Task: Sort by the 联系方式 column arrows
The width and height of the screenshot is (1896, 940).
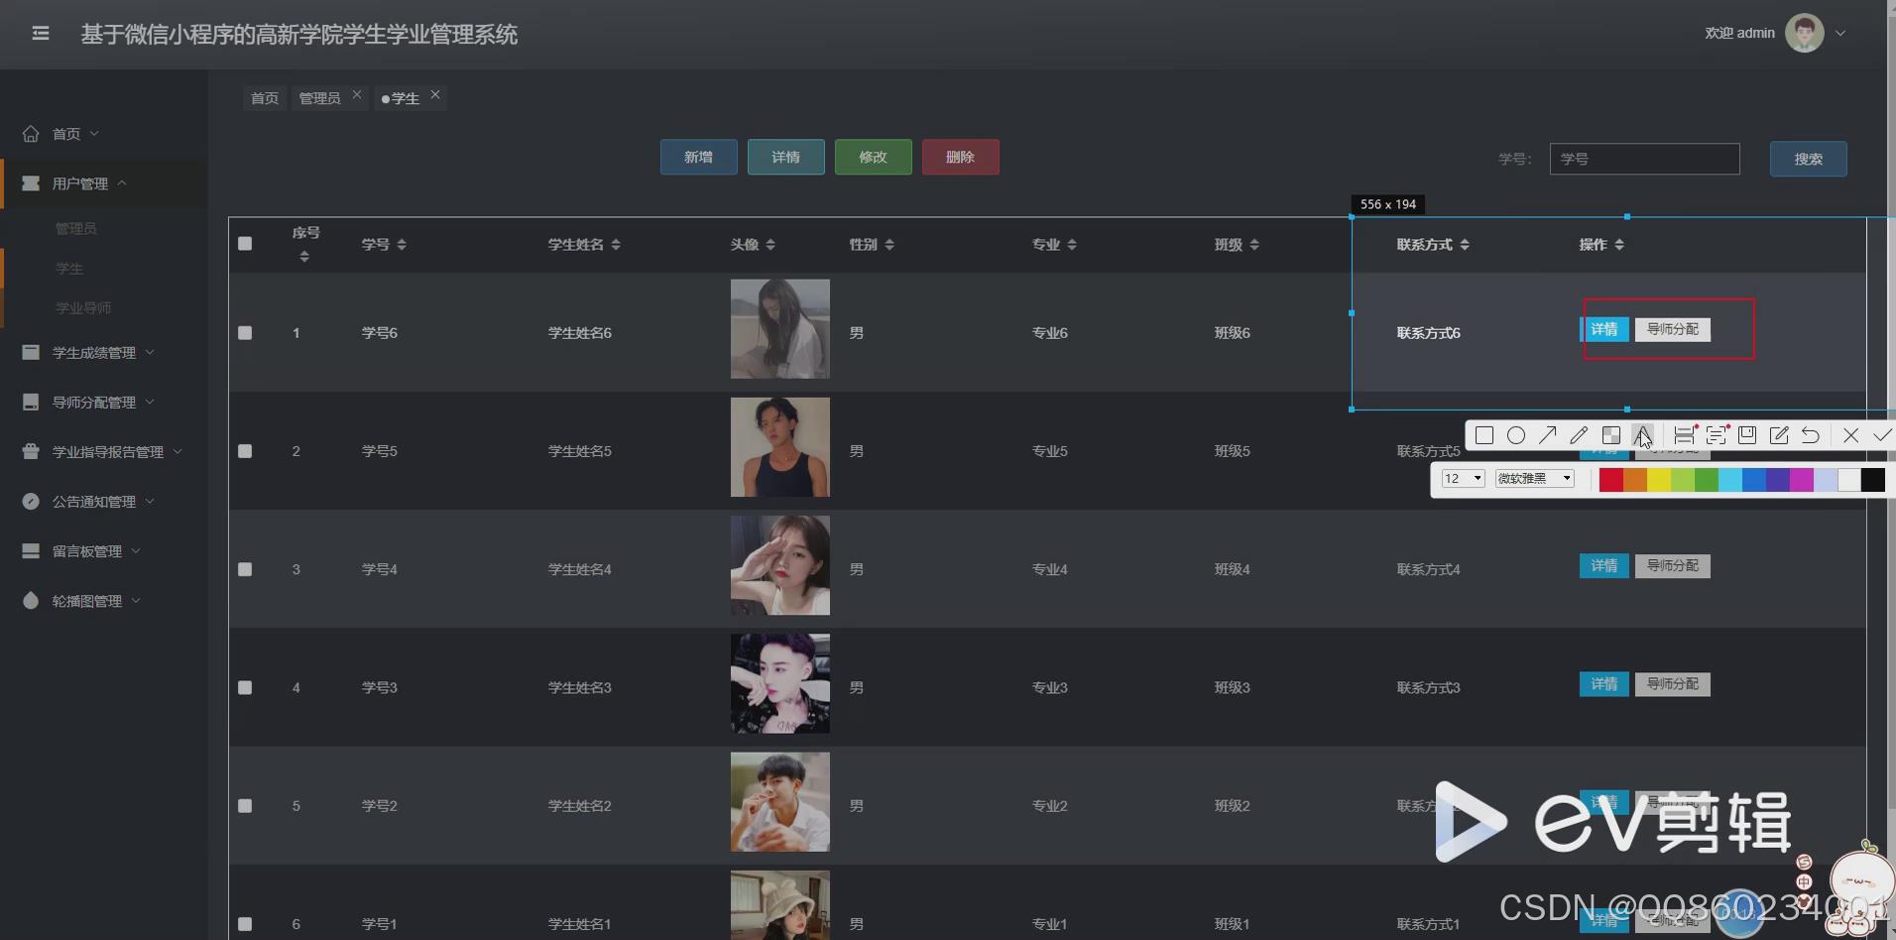Action: tap(1465, 244)
